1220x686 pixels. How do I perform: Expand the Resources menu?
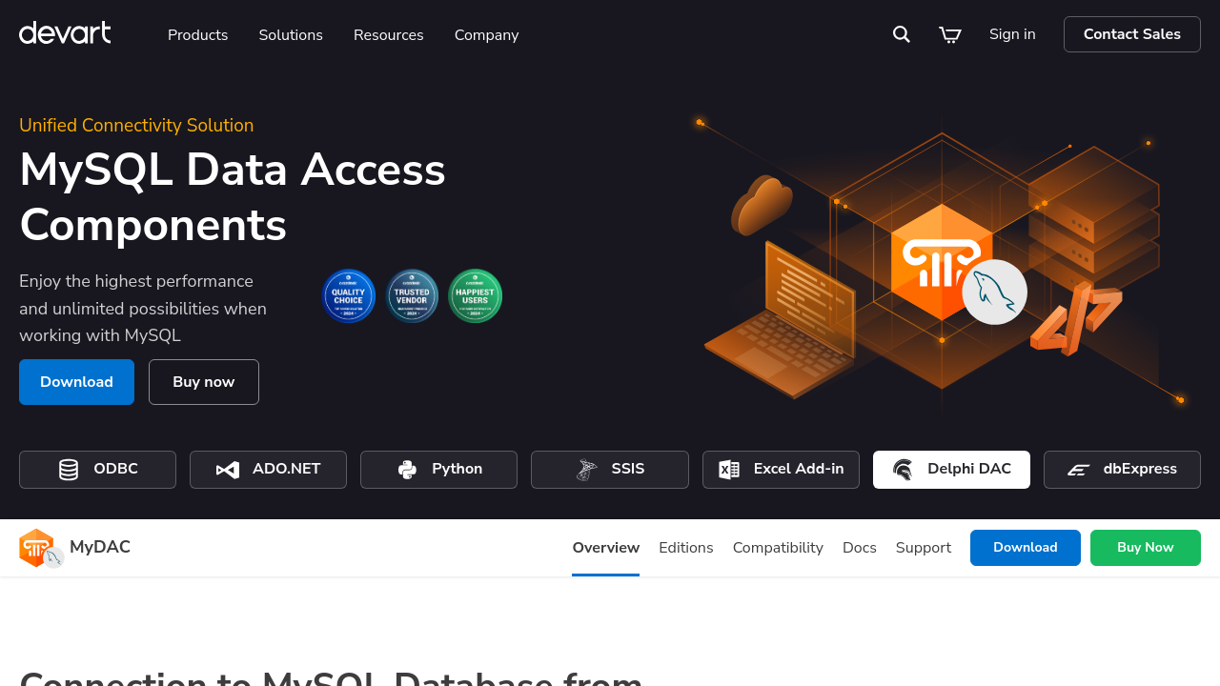click(389, 35)
